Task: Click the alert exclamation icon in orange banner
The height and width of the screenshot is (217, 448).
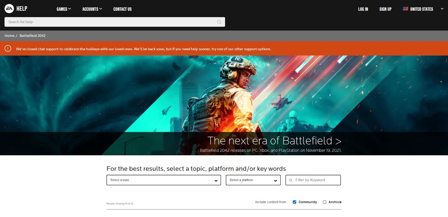Action: (x=8, y=49)
